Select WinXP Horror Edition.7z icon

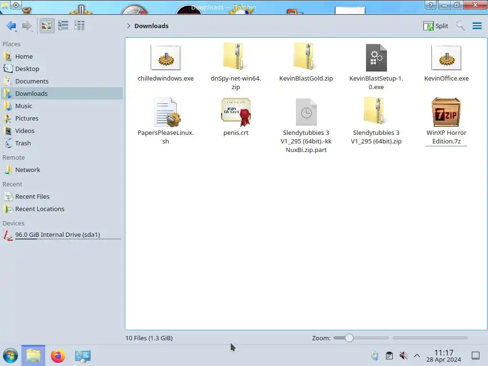coord(446,112)
